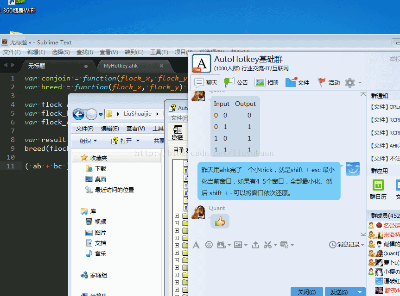Open dropdown arrow next to 打开 button

138,141
